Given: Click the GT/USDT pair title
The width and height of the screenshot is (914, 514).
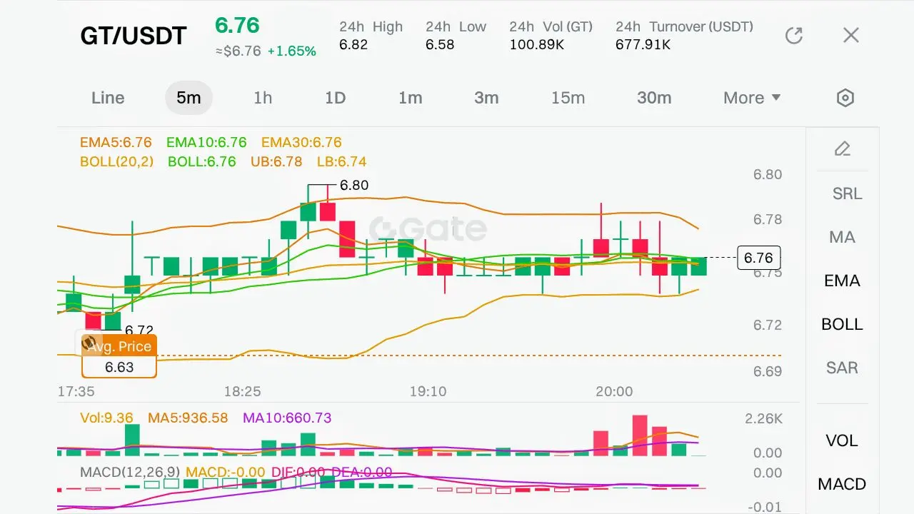Looking at the screenshot, I should click(x=134, y=36).
